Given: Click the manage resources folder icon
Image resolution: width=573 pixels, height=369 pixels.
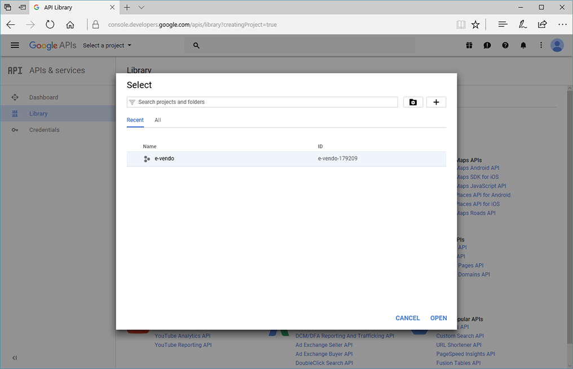Looking at the screenshot, I should tap(413, 102).
